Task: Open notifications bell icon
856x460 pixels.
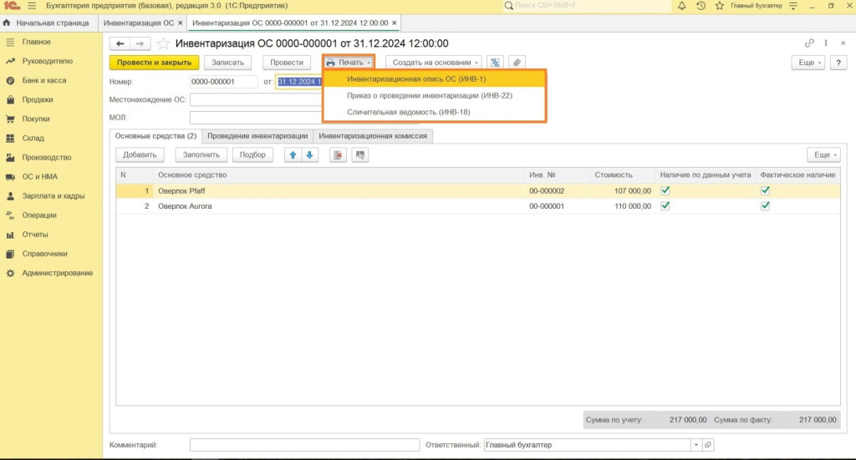Action: 682,6
